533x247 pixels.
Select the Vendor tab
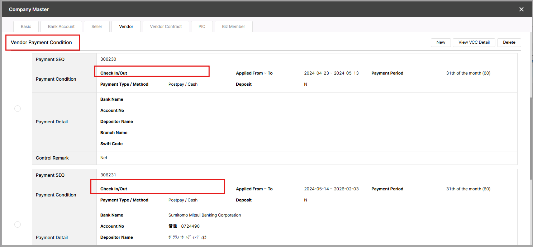click(x=126, y=27)
